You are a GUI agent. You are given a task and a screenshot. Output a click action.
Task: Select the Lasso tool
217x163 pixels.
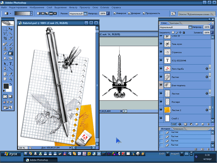coord(5,33)
